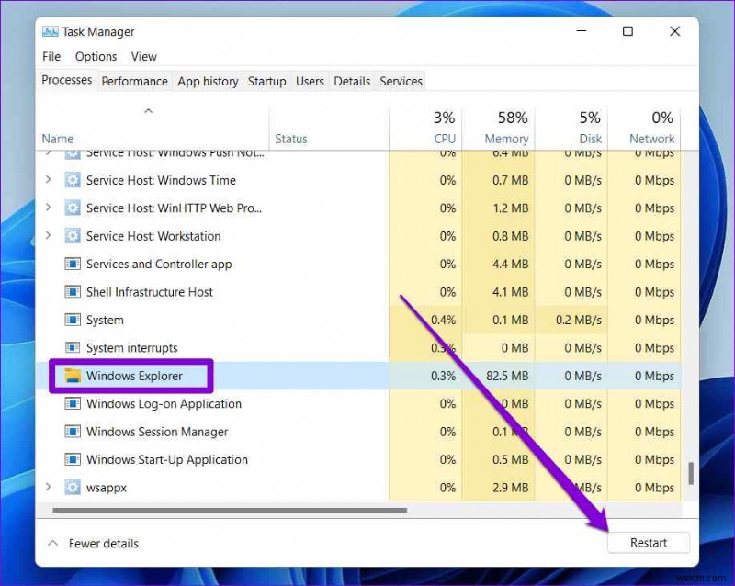Click the Task Manager title bar icon
Viewport: 735px width, 586px height.
[52, 31]
